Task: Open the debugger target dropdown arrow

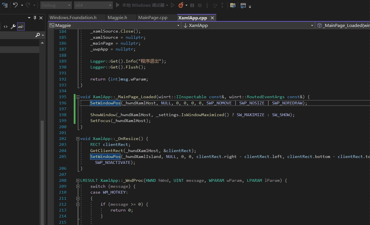Action: pyautogui.click(x=167, y=5)
